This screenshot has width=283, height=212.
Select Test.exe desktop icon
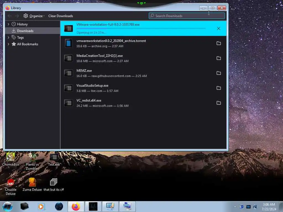(x=54, y=160)
